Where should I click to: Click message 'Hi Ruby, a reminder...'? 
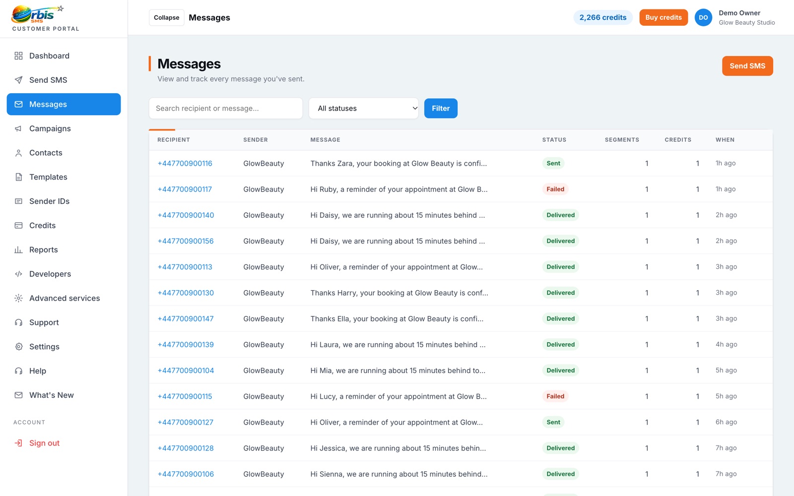pos(399,189)
